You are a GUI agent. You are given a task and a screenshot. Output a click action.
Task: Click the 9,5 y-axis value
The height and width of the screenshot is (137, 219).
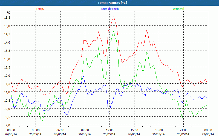click(7, 117)
